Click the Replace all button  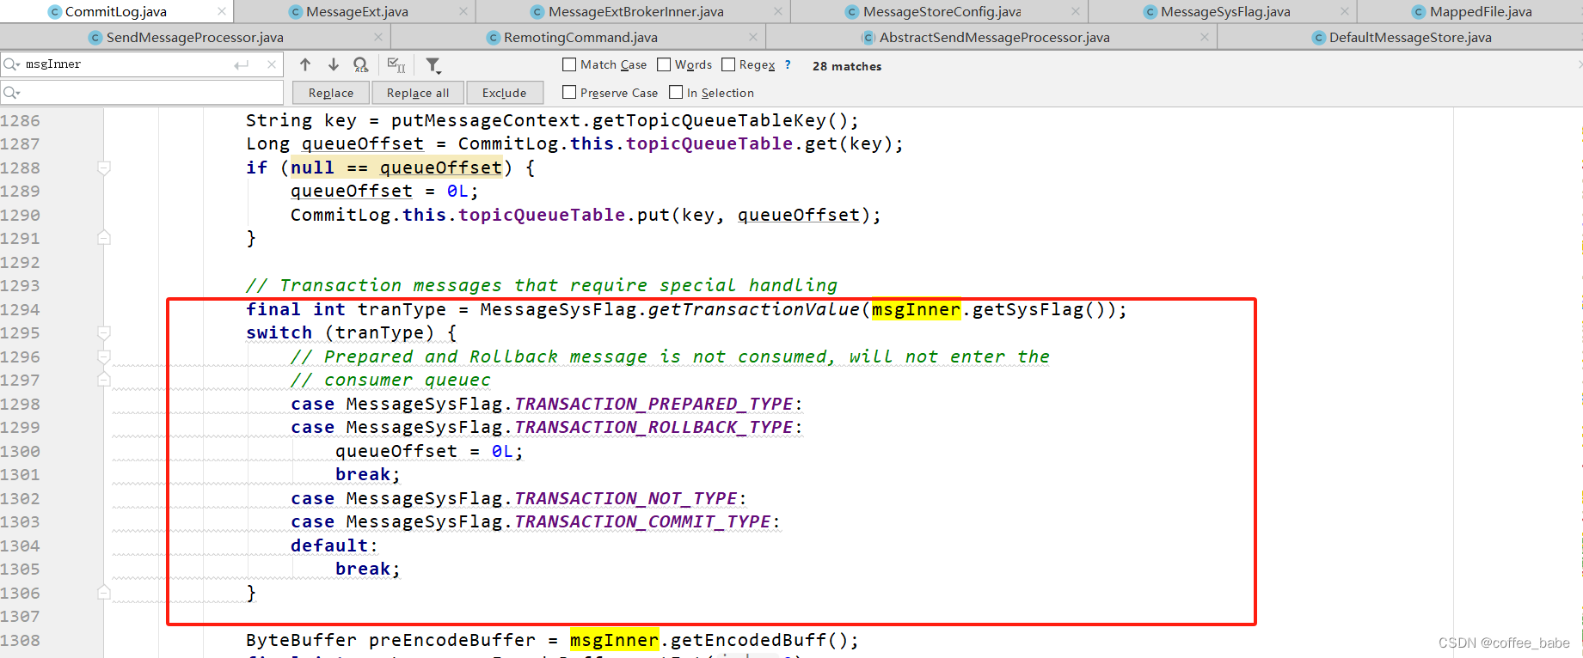point(418,93)
